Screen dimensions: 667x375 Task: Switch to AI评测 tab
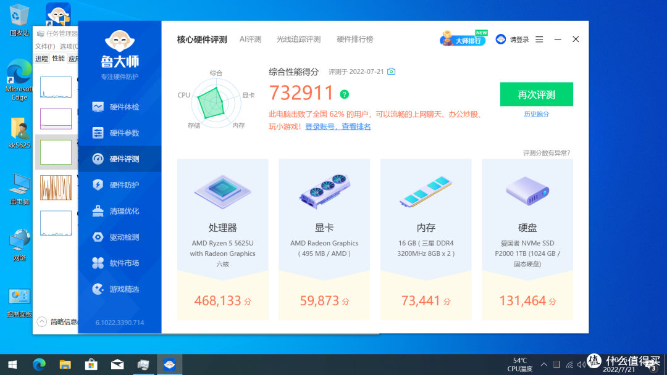[x=250, y=39]
